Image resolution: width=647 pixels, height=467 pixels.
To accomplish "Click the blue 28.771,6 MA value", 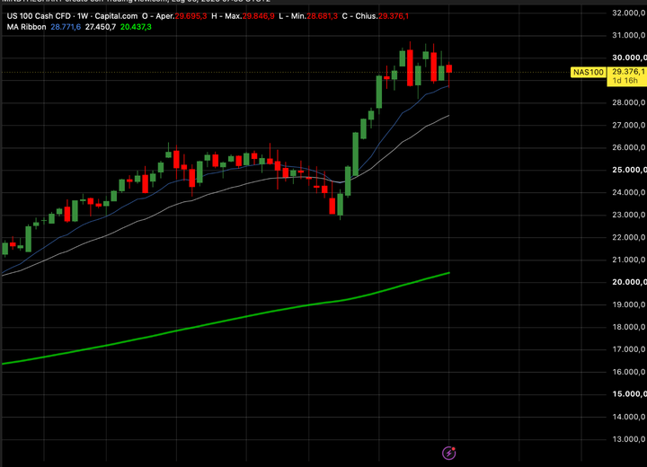I will (x=66, y=27).
